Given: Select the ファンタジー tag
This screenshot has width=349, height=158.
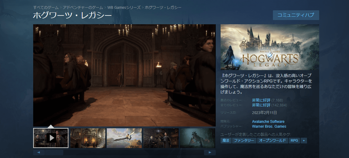Looking at the screenshot, I should (244, 141).
